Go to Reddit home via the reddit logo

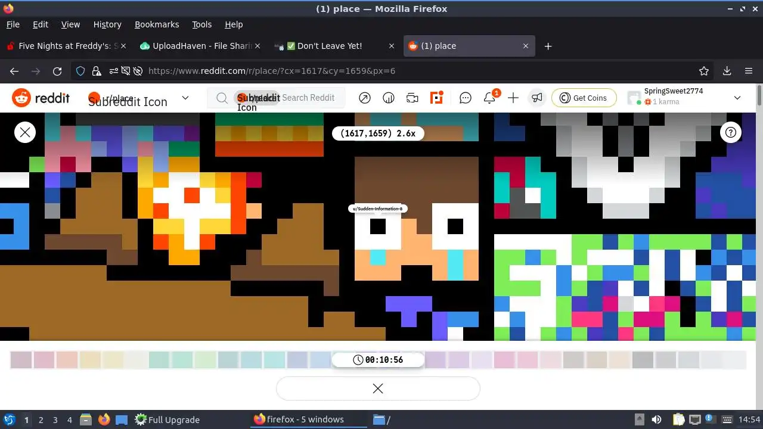pos(41,98)
